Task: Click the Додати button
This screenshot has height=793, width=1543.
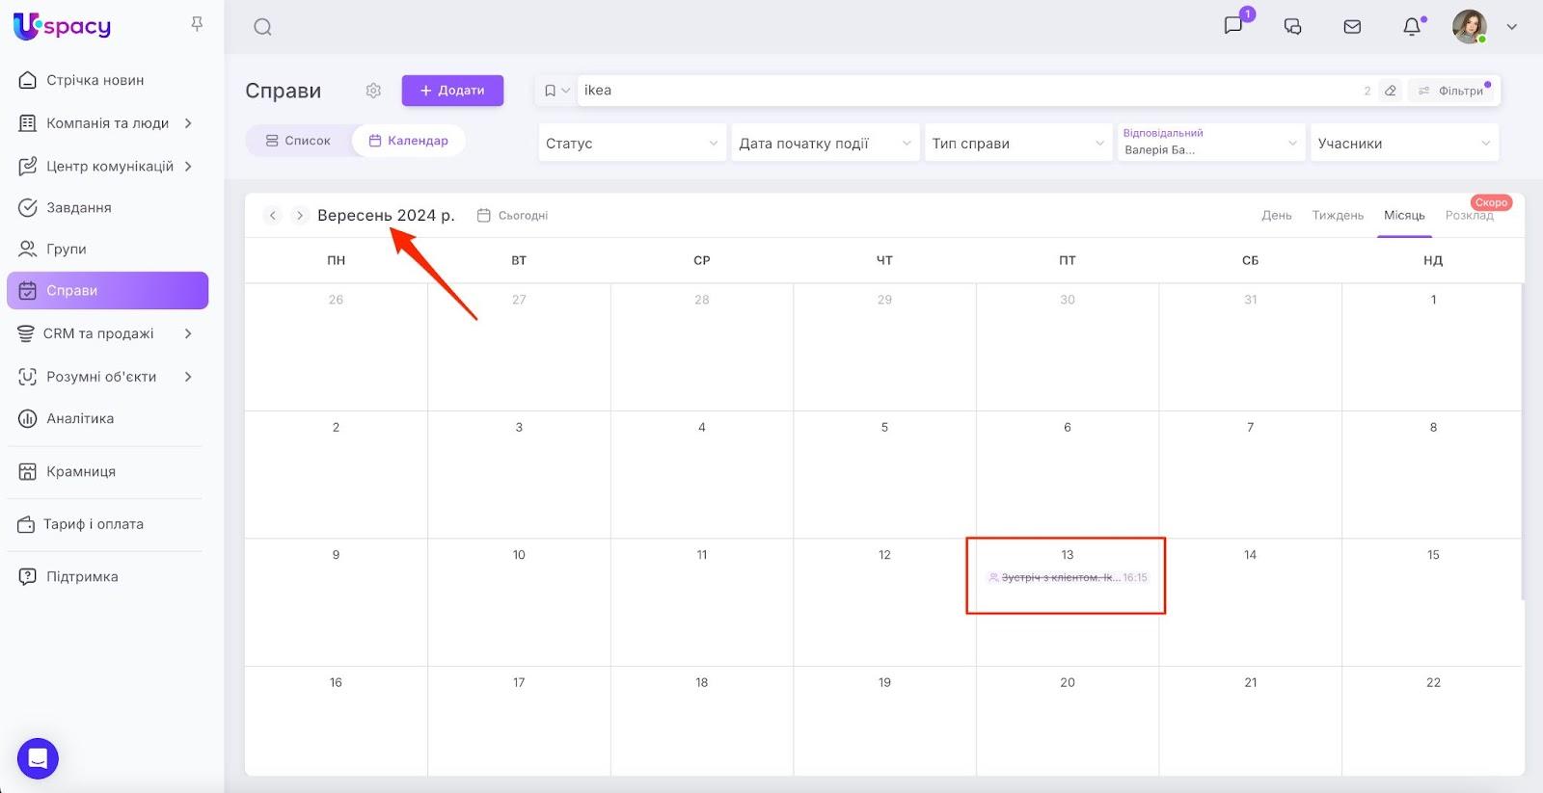Action: click(x=452, y=91)
